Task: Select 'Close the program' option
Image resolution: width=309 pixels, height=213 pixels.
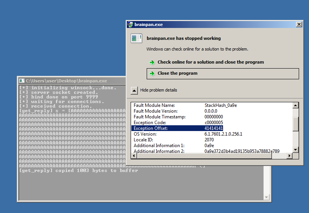Action: pyautogui.click(x=223, y=74)
